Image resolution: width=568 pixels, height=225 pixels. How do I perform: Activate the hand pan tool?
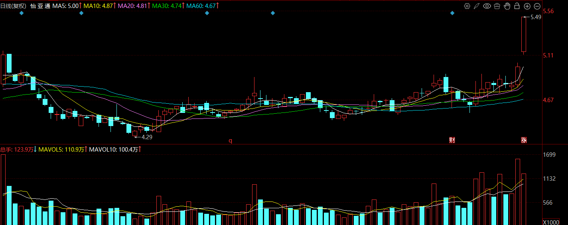pos(507,6)
